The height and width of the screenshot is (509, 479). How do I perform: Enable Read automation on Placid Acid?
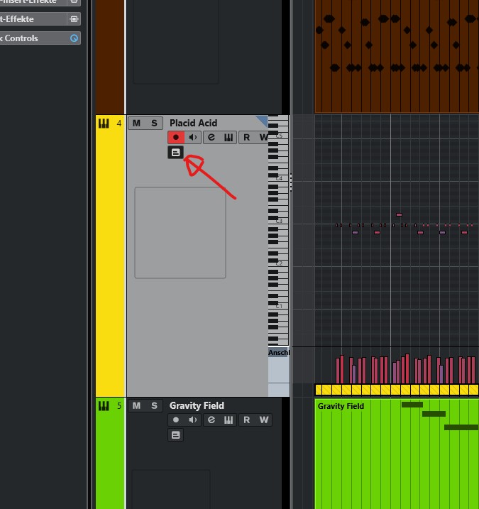point(246,138)
